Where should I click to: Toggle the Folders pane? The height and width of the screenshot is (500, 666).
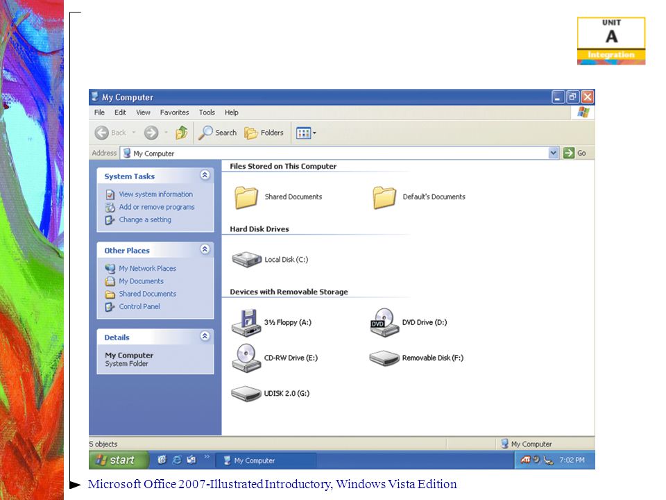(x=264, y=133)
